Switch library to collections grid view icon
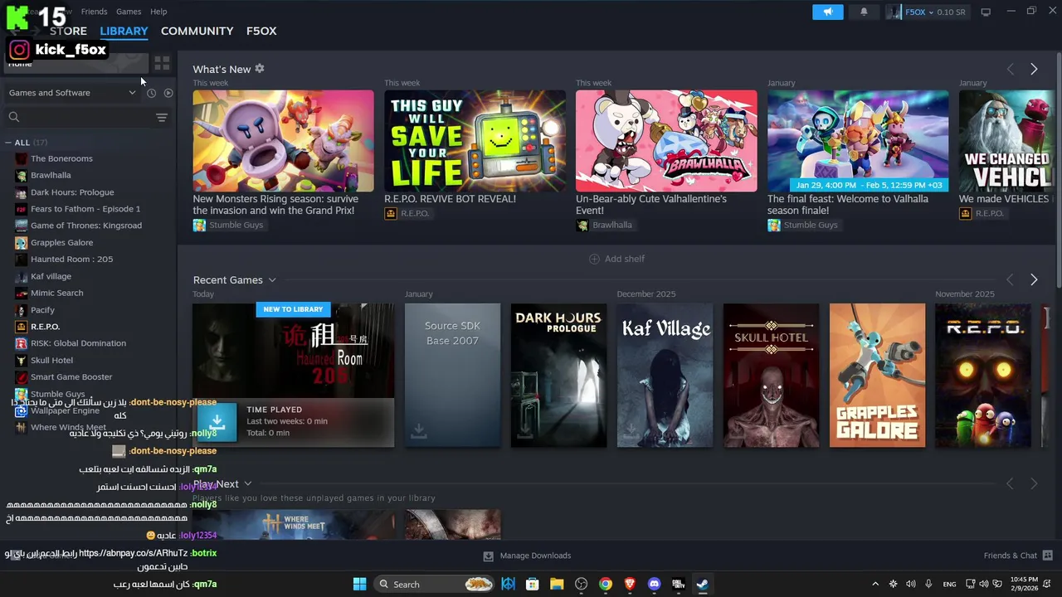This screenshot has height=597, width=1062. [x=162, y=63]
